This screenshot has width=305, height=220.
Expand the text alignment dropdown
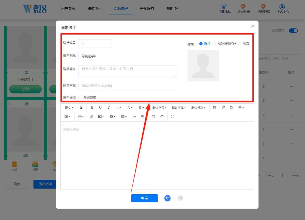[x=241, y=108]
